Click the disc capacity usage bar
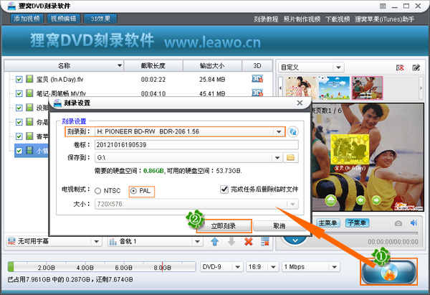430x295 pixels. click(x=102, y=267)
